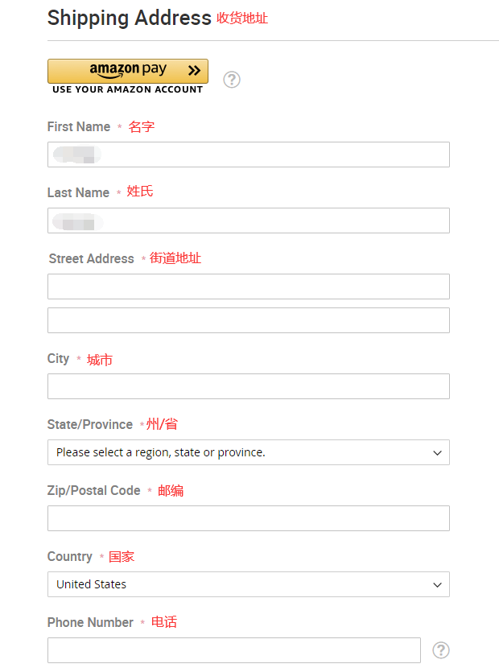Click the "Country" label text

69,556
